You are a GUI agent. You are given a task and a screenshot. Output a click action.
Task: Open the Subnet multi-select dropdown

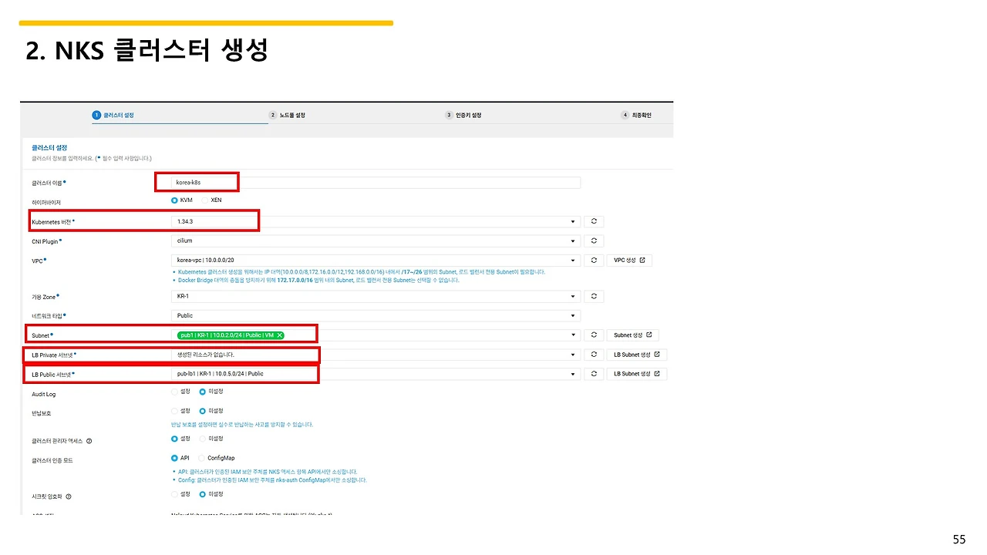pos(375,335)
